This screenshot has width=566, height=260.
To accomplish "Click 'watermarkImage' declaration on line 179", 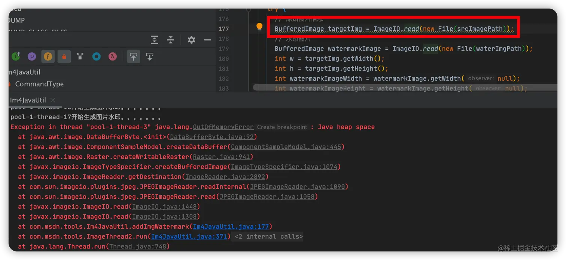I will pyautogui.click(x=354, y=49).
